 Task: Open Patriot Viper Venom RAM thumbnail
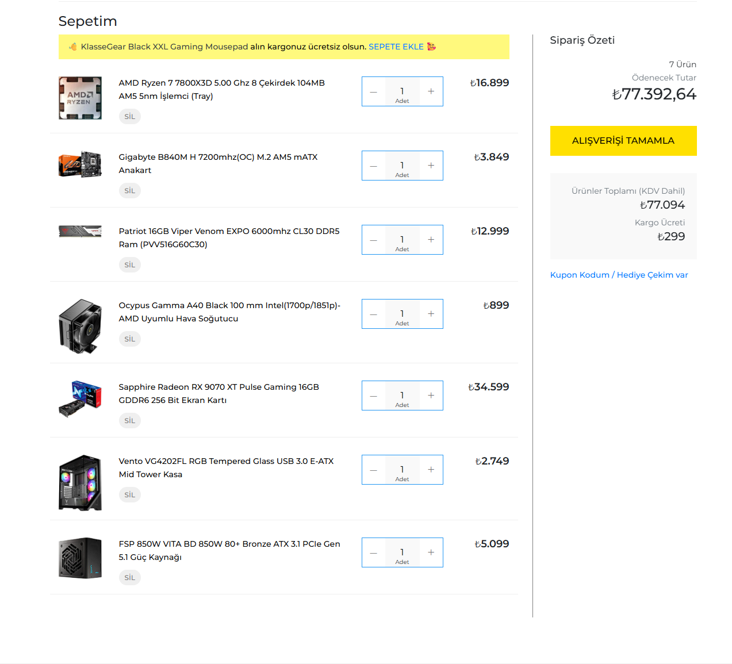(80, 231)
